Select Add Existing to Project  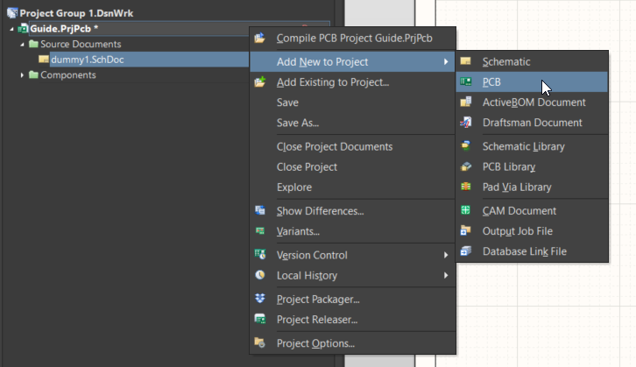(332, 82)
